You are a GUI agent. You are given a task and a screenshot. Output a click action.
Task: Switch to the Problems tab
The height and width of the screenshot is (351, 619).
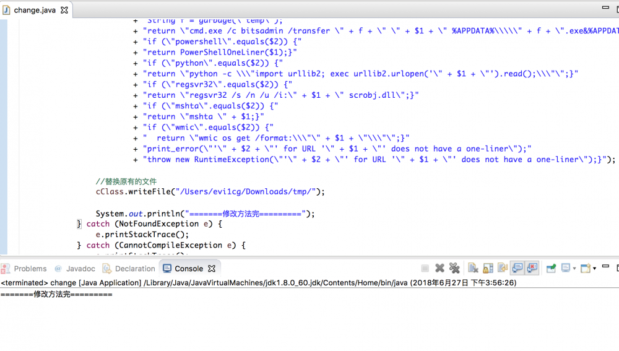(24, 269)
